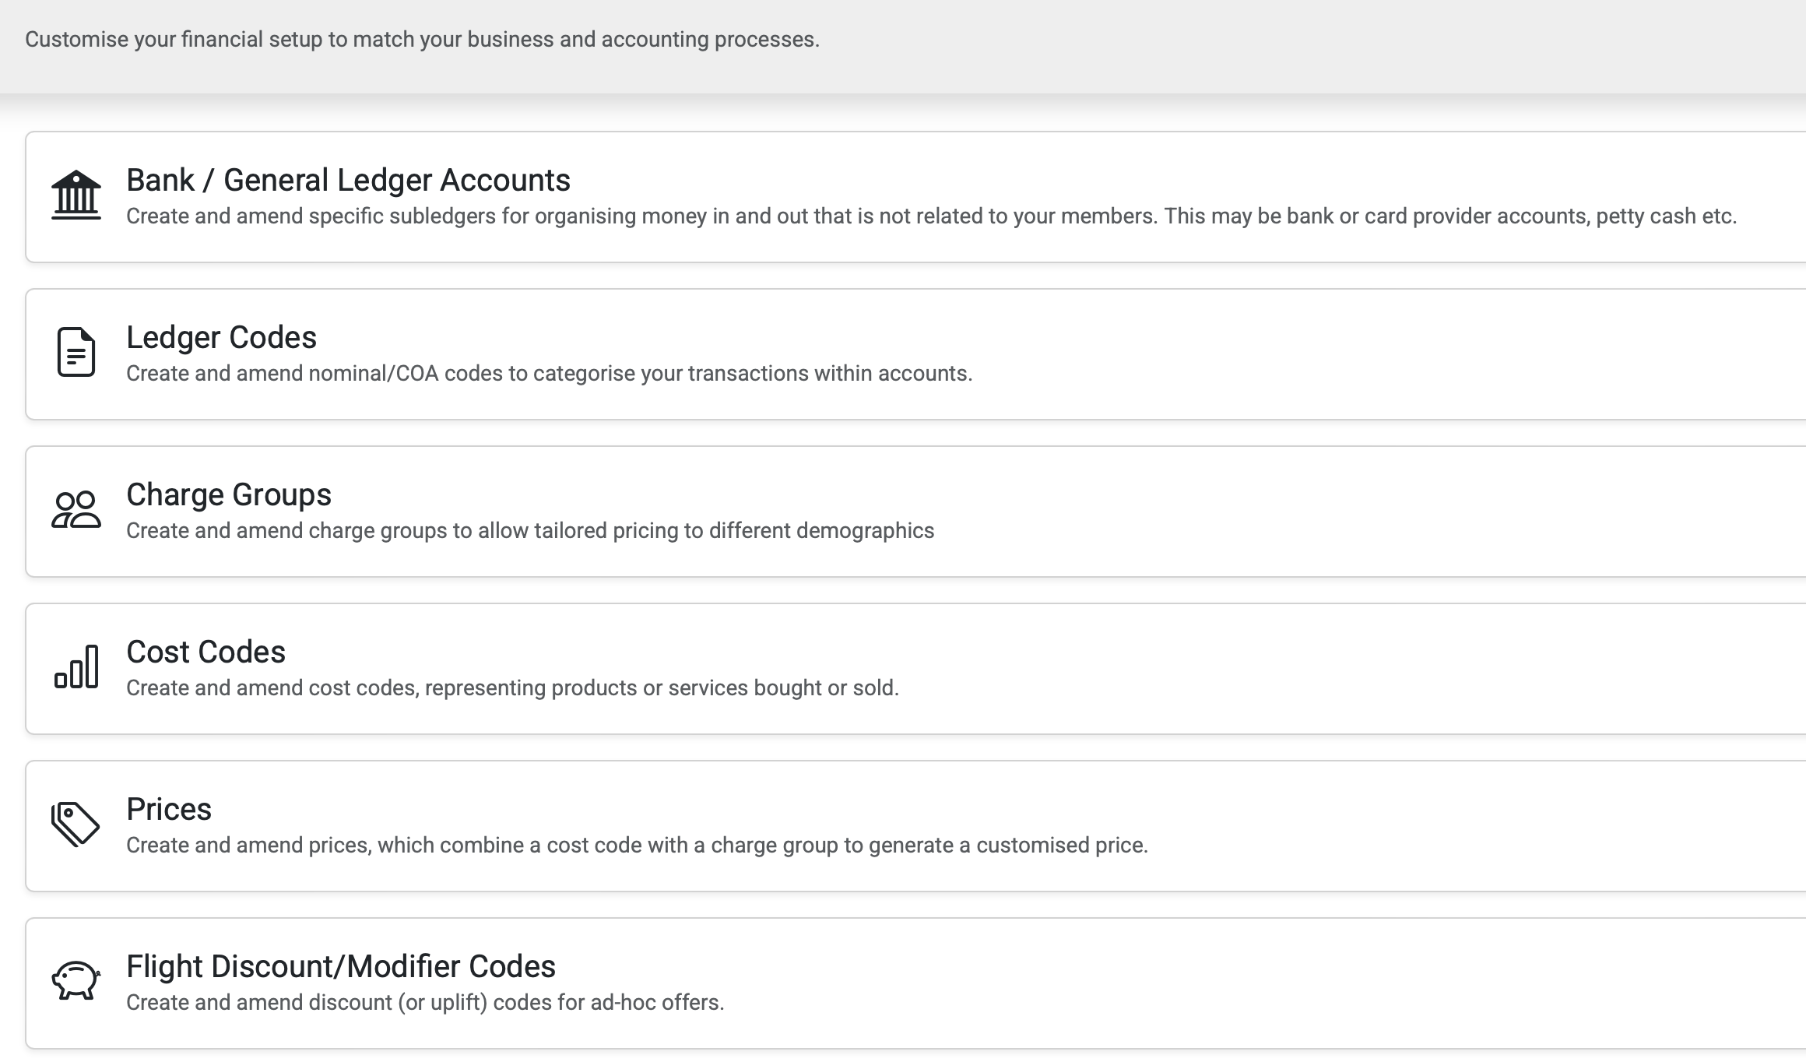Viewport: 1806px width, 1062px height.
Task: Click the Charge Groups description text
Action: click(x=529, y=531)
